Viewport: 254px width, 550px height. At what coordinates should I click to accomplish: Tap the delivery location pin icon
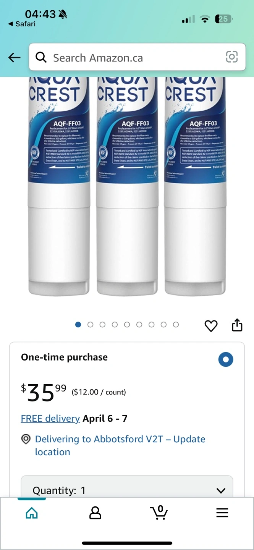26,439
